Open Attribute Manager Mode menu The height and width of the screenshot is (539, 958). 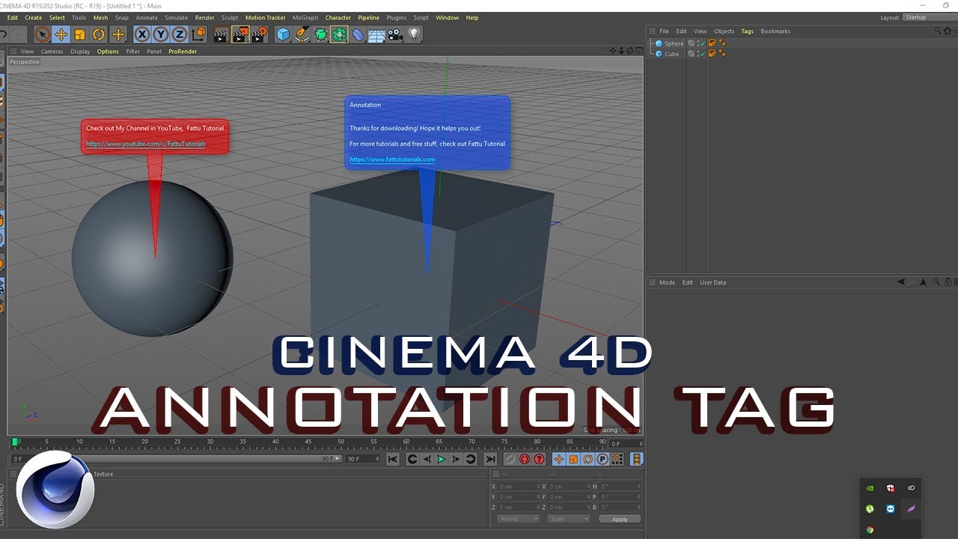coord(667,283)
